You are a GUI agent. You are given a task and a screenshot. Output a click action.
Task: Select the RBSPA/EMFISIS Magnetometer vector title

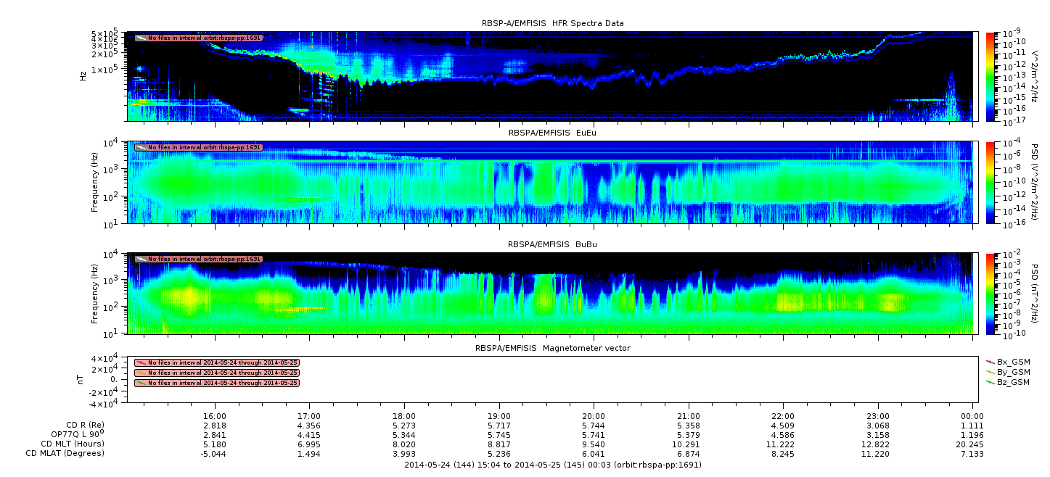(x=552, y=348)
